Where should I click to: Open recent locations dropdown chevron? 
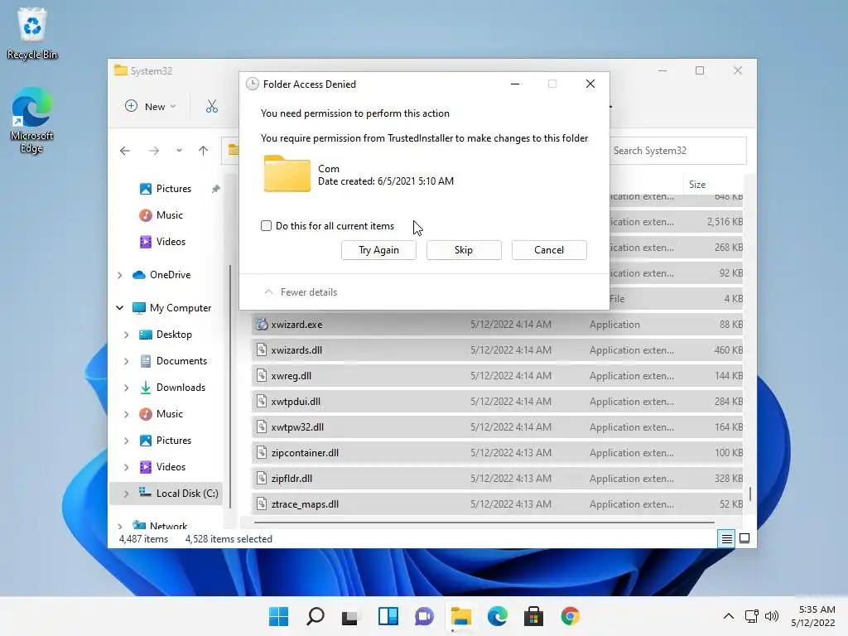point(179,151)
